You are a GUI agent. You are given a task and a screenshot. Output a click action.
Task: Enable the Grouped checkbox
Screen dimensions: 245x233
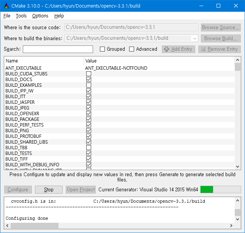tap(102, 49)
